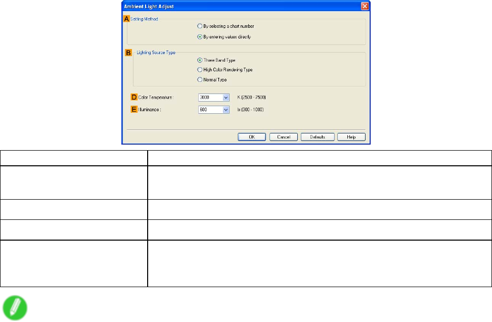
Task: Open the Illuminance dropdown arrow
Action: tap(226, 110)
